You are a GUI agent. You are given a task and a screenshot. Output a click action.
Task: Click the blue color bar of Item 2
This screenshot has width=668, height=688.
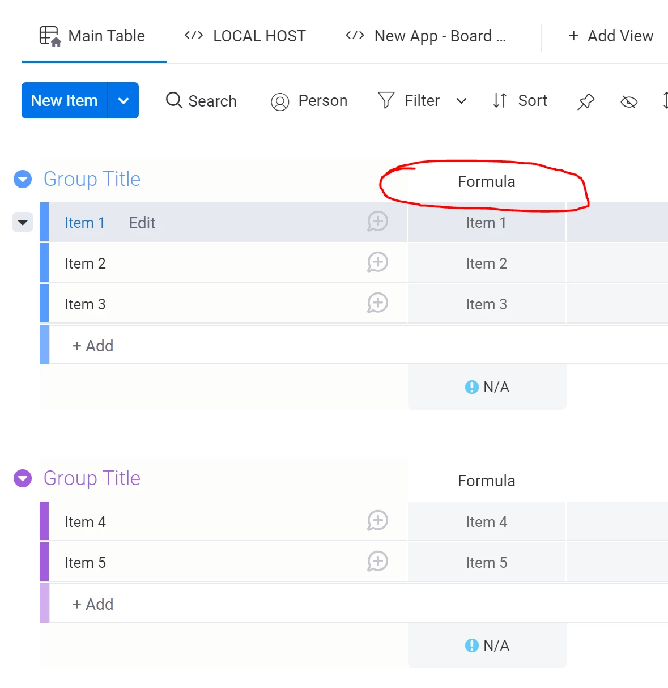44,263
